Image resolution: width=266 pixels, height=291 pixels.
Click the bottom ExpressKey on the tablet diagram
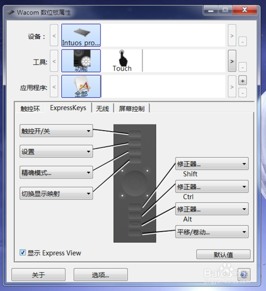point(135,233)
